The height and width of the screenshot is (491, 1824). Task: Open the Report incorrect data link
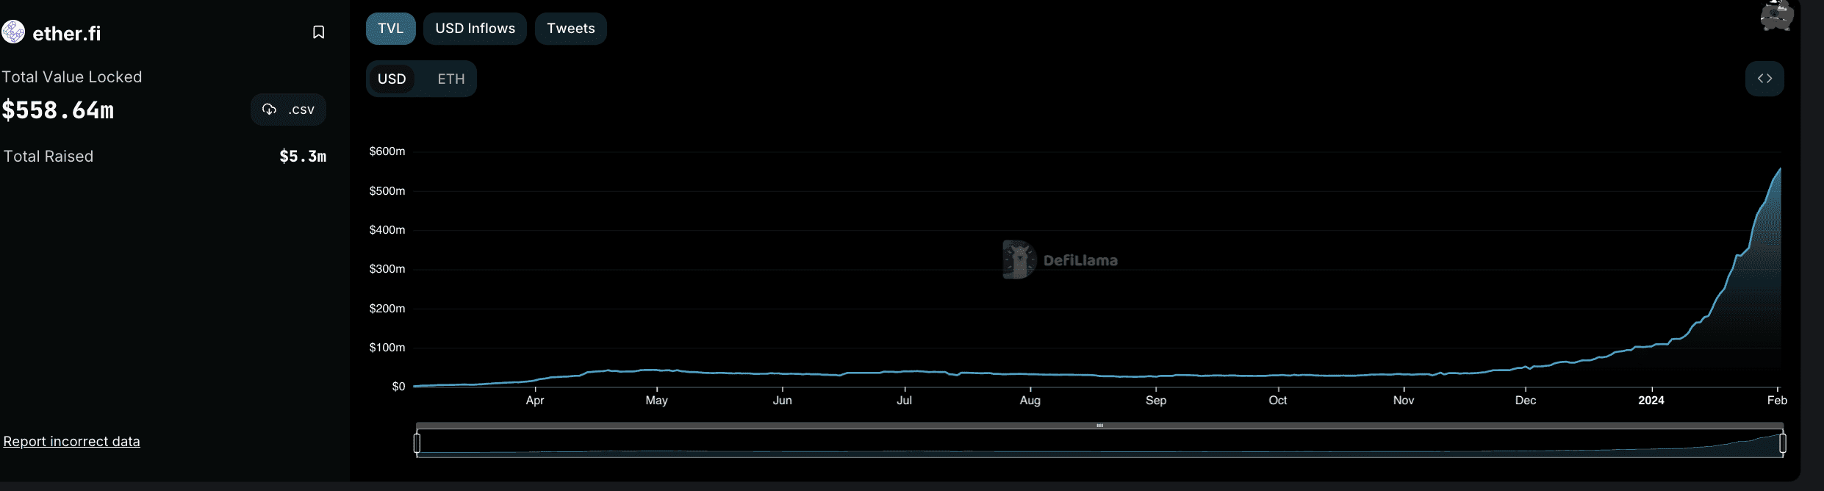(71, 441)
